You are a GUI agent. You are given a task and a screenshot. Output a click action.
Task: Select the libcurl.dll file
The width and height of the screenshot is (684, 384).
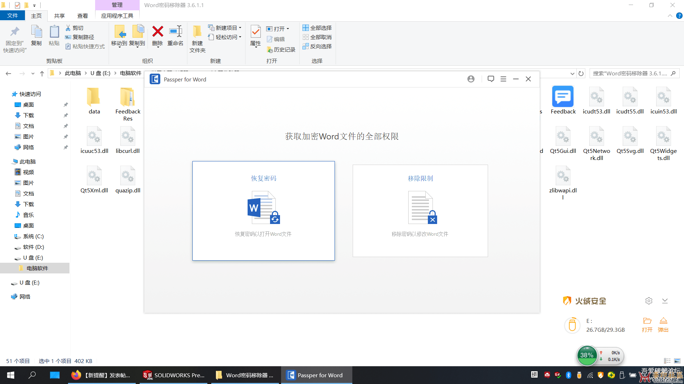tap(128, 140)
